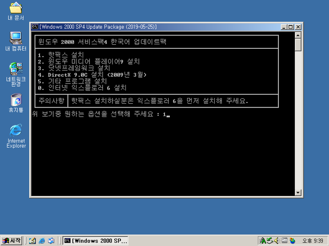
Task: Select the 네트워크 환경 desktop icon
Action: tap(16, 74)
